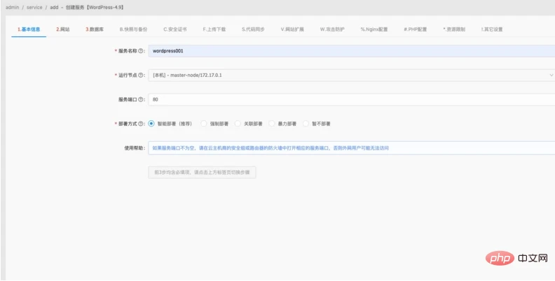Viewport: 555px width, 281px height.
Task: Click help icon beside 服务端口 label
Action: (141, 99)
